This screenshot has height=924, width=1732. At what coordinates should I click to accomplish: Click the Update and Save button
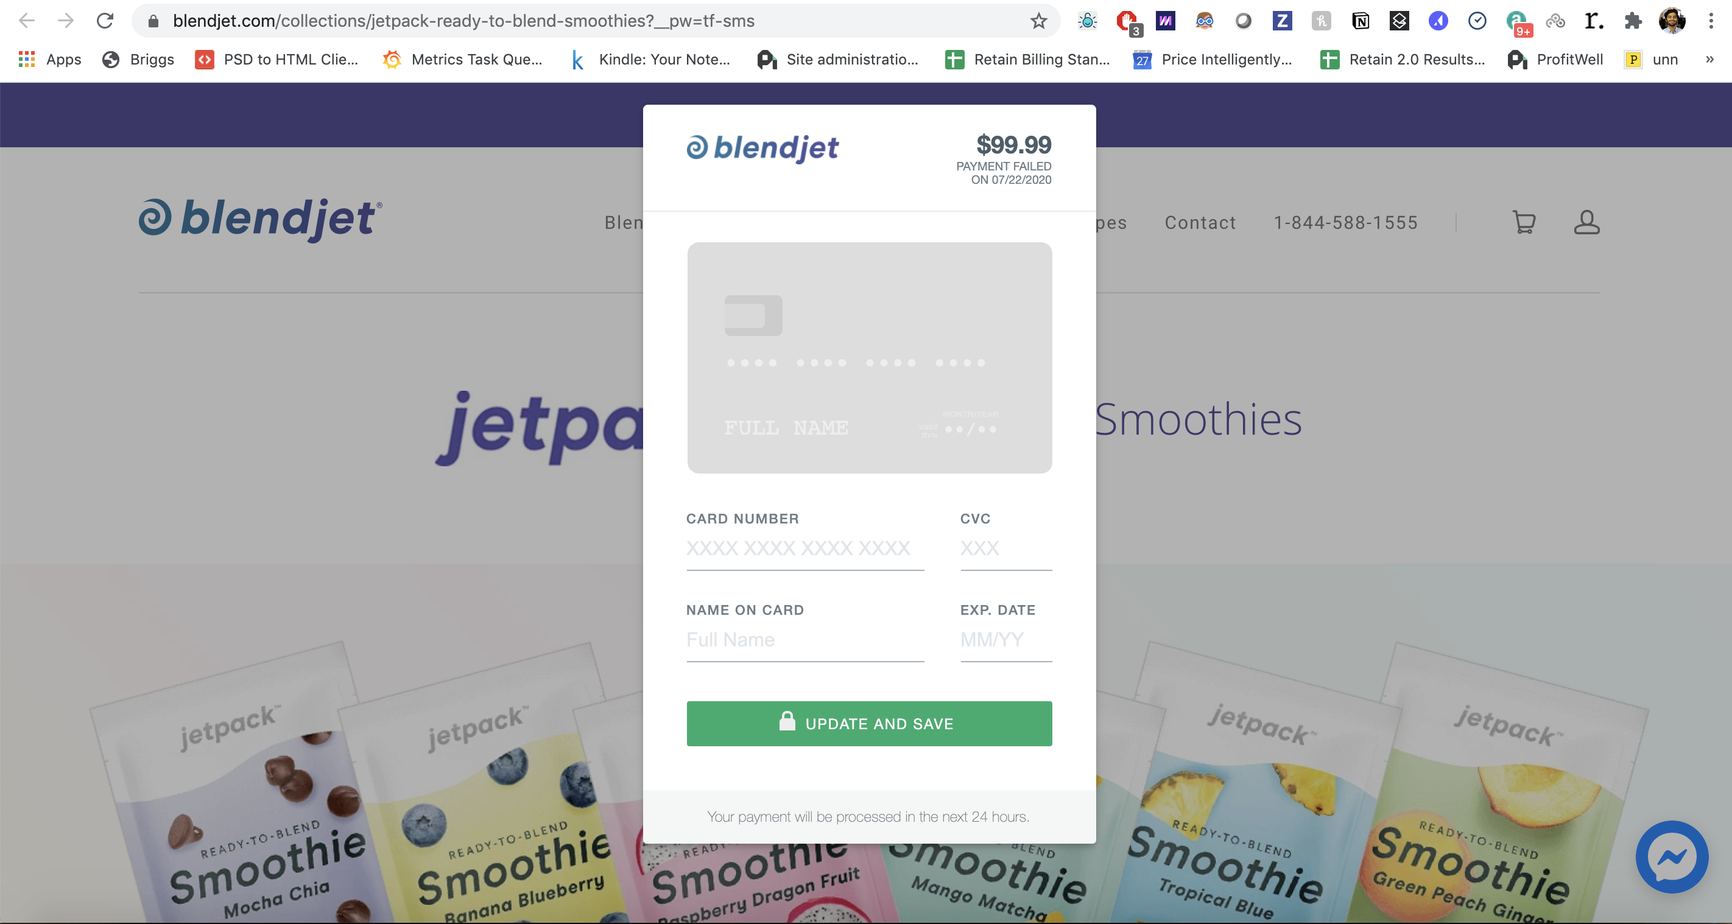pos(870,724)
